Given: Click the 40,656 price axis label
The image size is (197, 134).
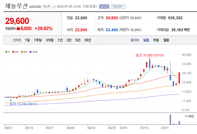Looking at the screenshot, I should point(187,55).
